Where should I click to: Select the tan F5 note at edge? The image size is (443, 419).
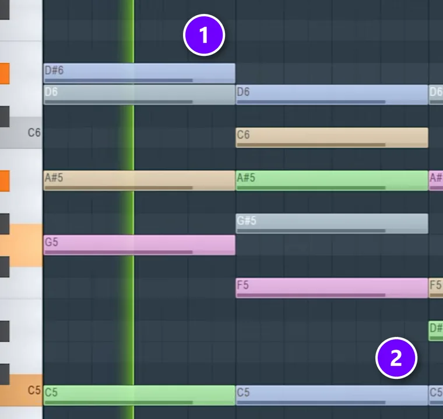436,288
